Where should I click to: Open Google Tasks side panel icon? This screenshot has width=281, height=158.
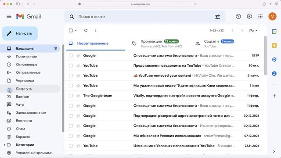(274, 60)
